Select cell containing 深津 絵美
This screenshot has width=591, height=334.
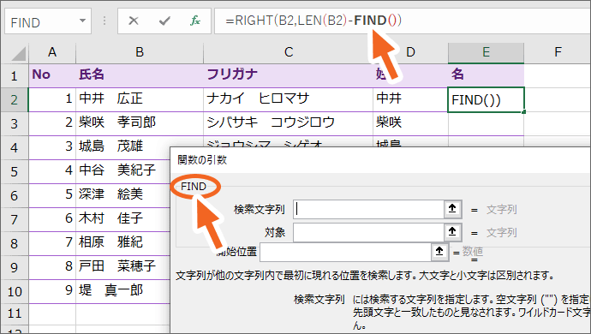(122, 195)
